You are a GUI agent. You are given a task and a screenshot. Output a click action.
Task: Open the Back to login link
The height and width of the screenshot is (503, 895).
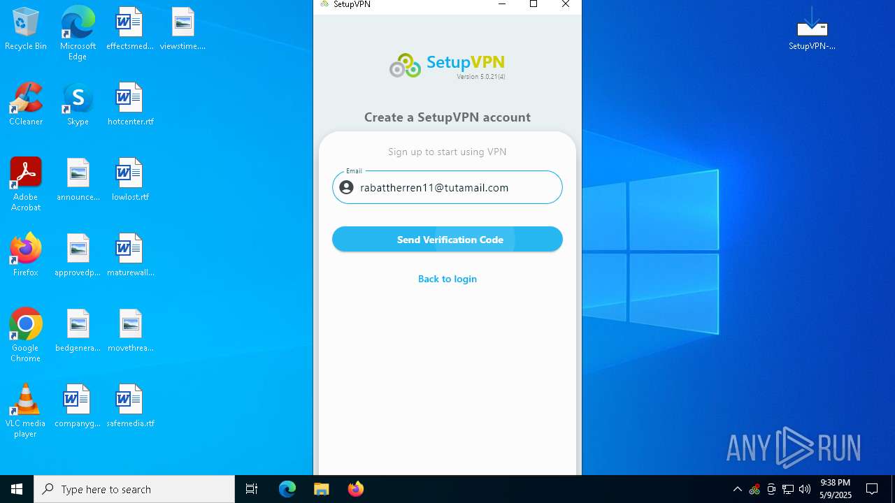[x=447, y=279]
